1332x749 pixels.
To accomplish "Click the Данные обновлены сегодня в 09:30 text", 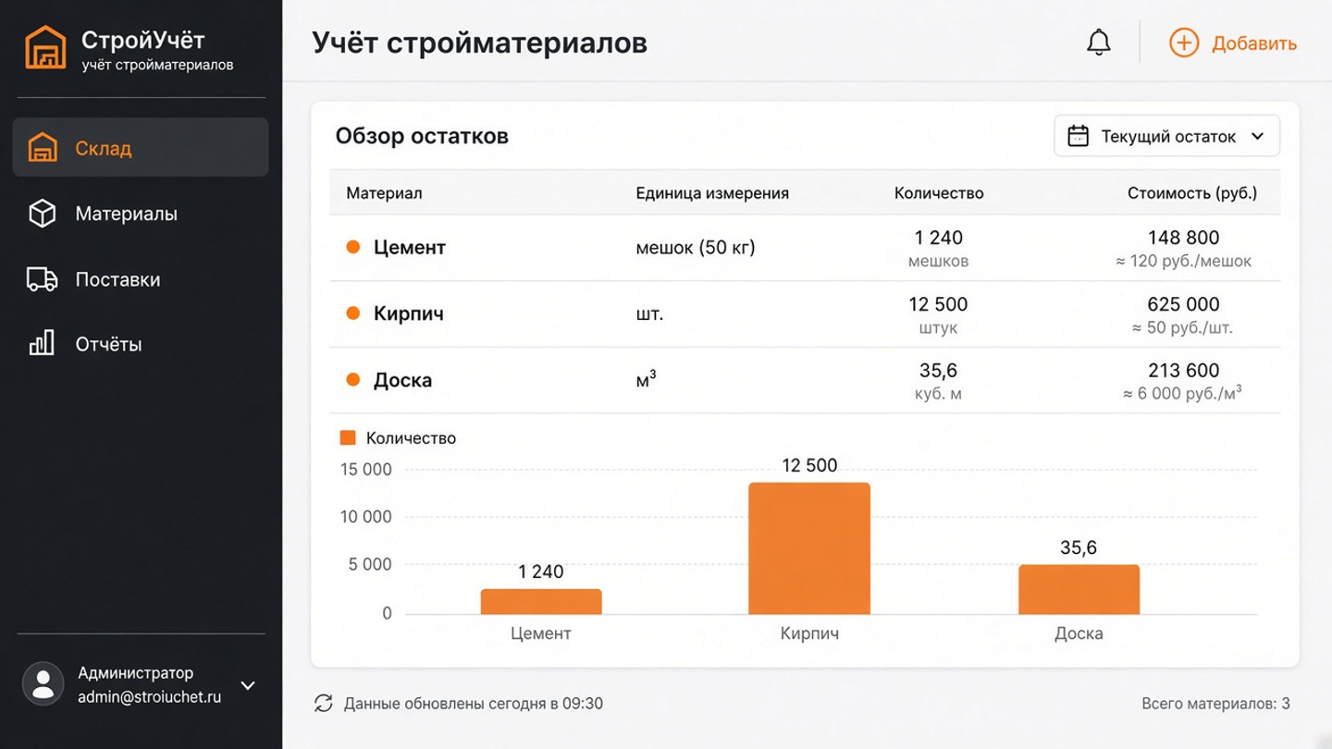I will coord(474,704).
